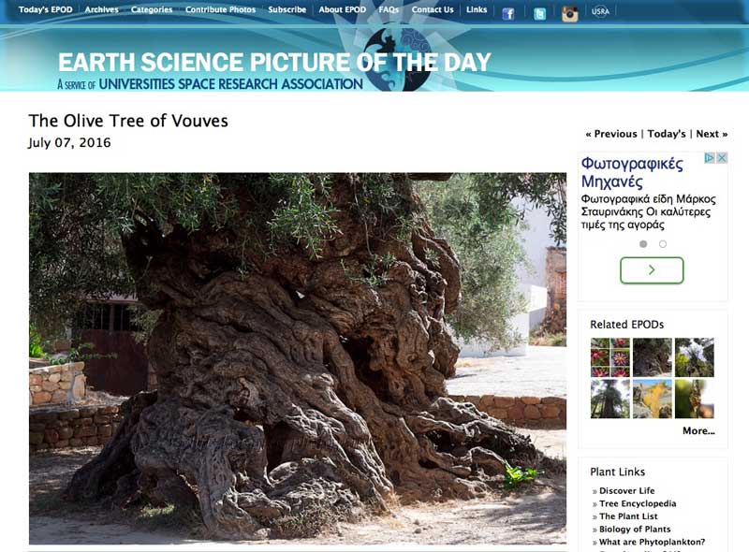Go to Contribute Photos page
This screenshot has width=749, height=552.
click(x=220, y=9)
